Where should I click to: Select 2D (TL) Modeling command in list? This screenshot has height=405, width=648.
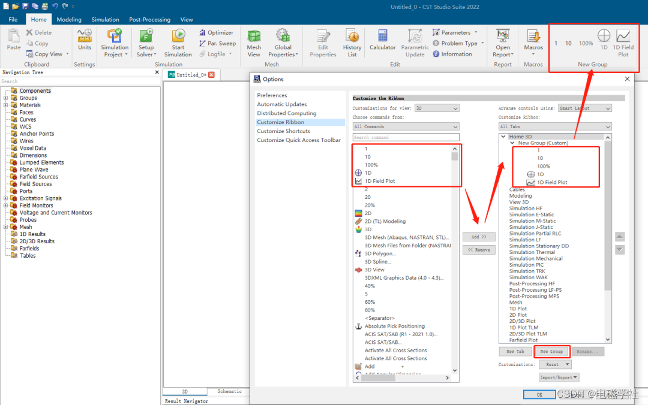[385, 221]
